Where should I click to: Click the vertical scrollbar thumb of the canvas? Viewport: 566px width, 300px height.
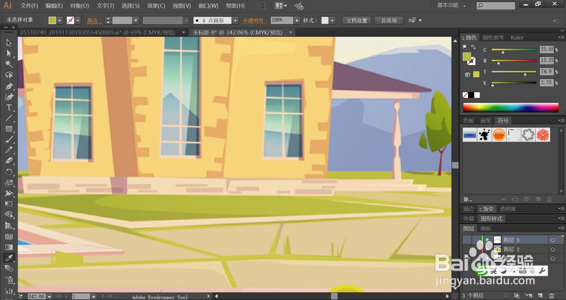(x=455, y=165)
